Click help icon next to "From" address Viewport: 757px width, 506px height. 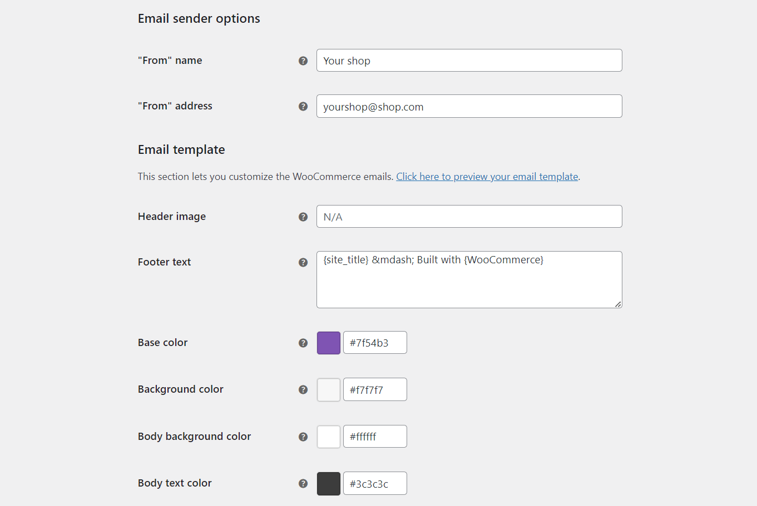[x=303, y=106]
